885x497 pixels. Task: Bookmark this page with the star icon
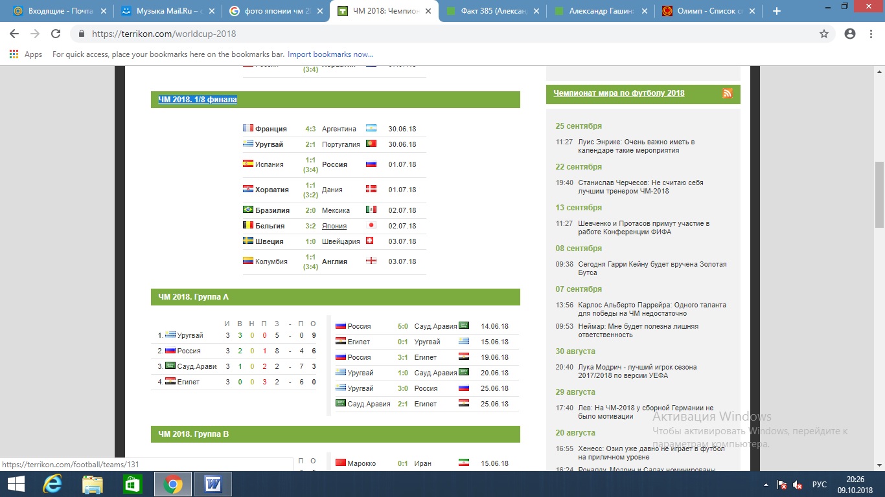pos(824,34)
